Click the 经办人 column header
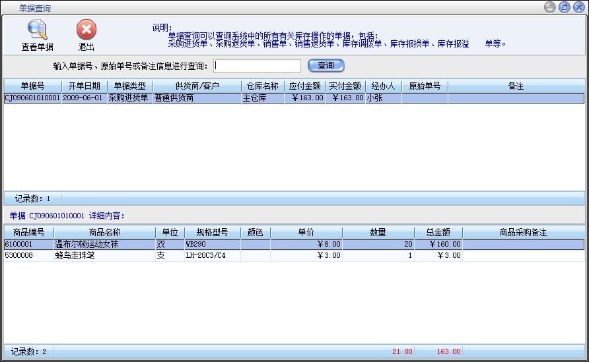This screenshot has width=589, height=362. pos(383,86)
